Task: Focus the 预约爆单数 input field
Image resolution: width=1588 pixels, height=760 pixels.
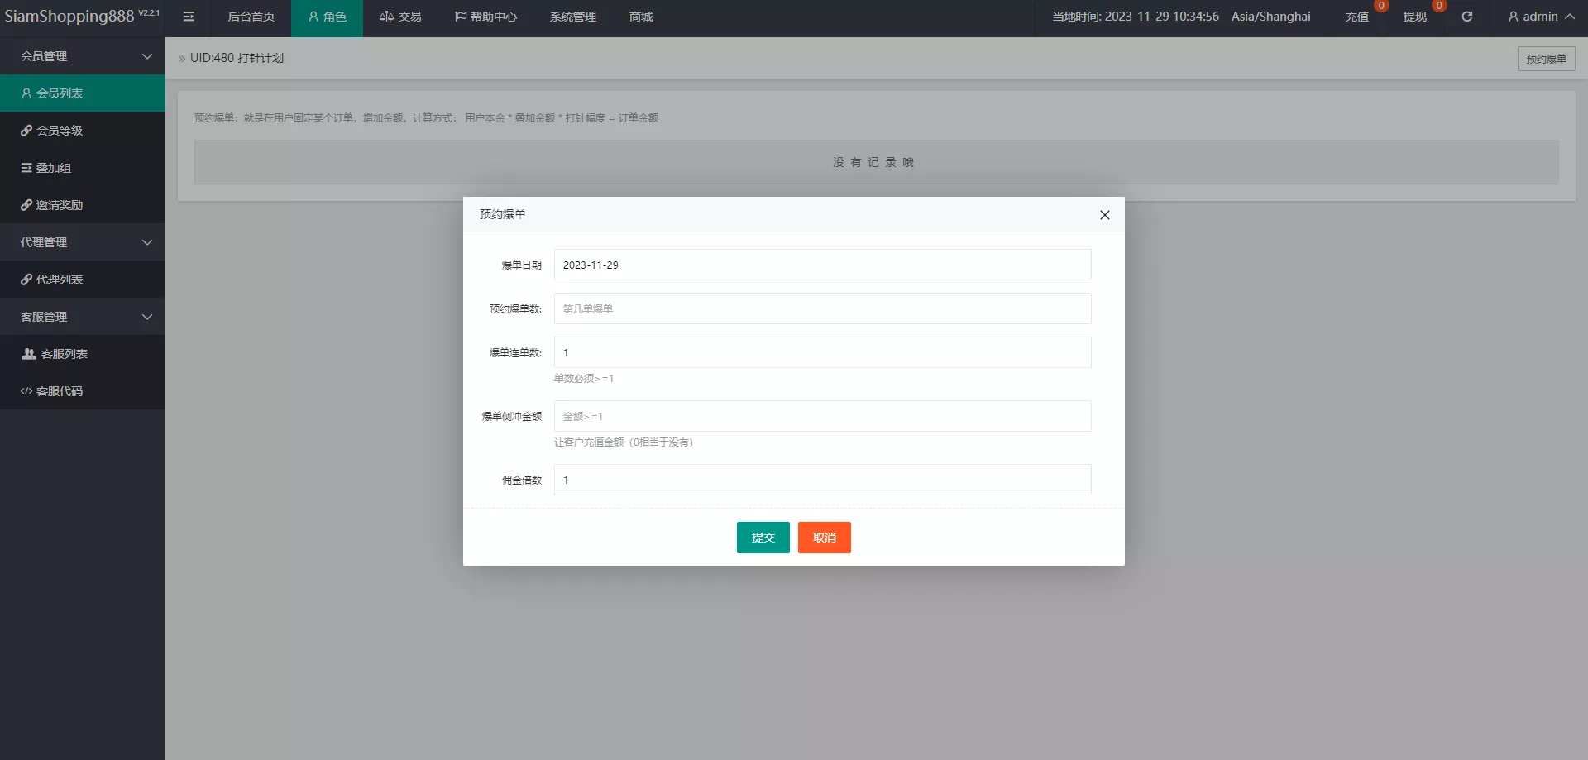Action: click(x=822, y=308)
